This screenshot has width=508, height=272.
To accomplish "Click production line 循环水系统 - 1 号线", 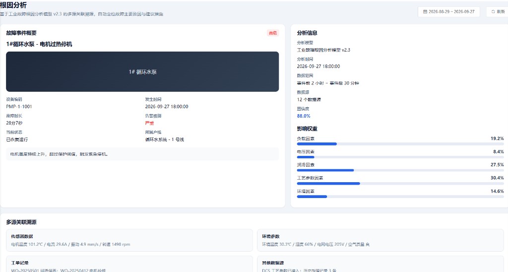I will click(x=165, y=140).
